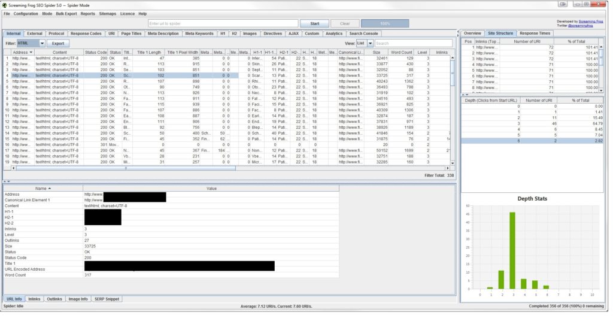Click the Export button

[x=58, y=43]
